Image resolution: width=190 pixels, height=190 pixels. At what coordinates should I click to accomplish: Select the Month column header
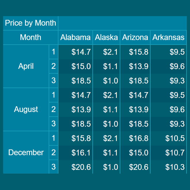(x=31, y=37)
